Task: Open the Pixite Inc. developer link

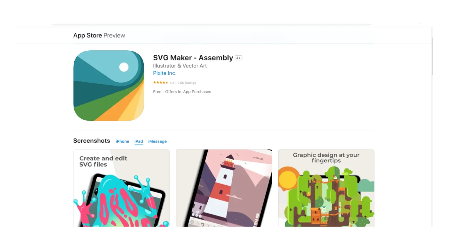Action: point(165,73)
